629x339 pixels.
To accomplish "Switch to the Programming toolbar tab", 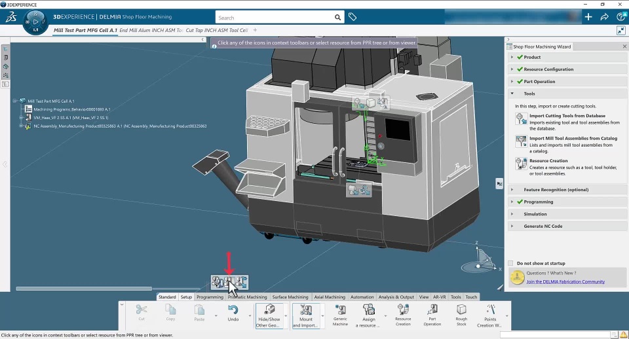I will (210, 297).
